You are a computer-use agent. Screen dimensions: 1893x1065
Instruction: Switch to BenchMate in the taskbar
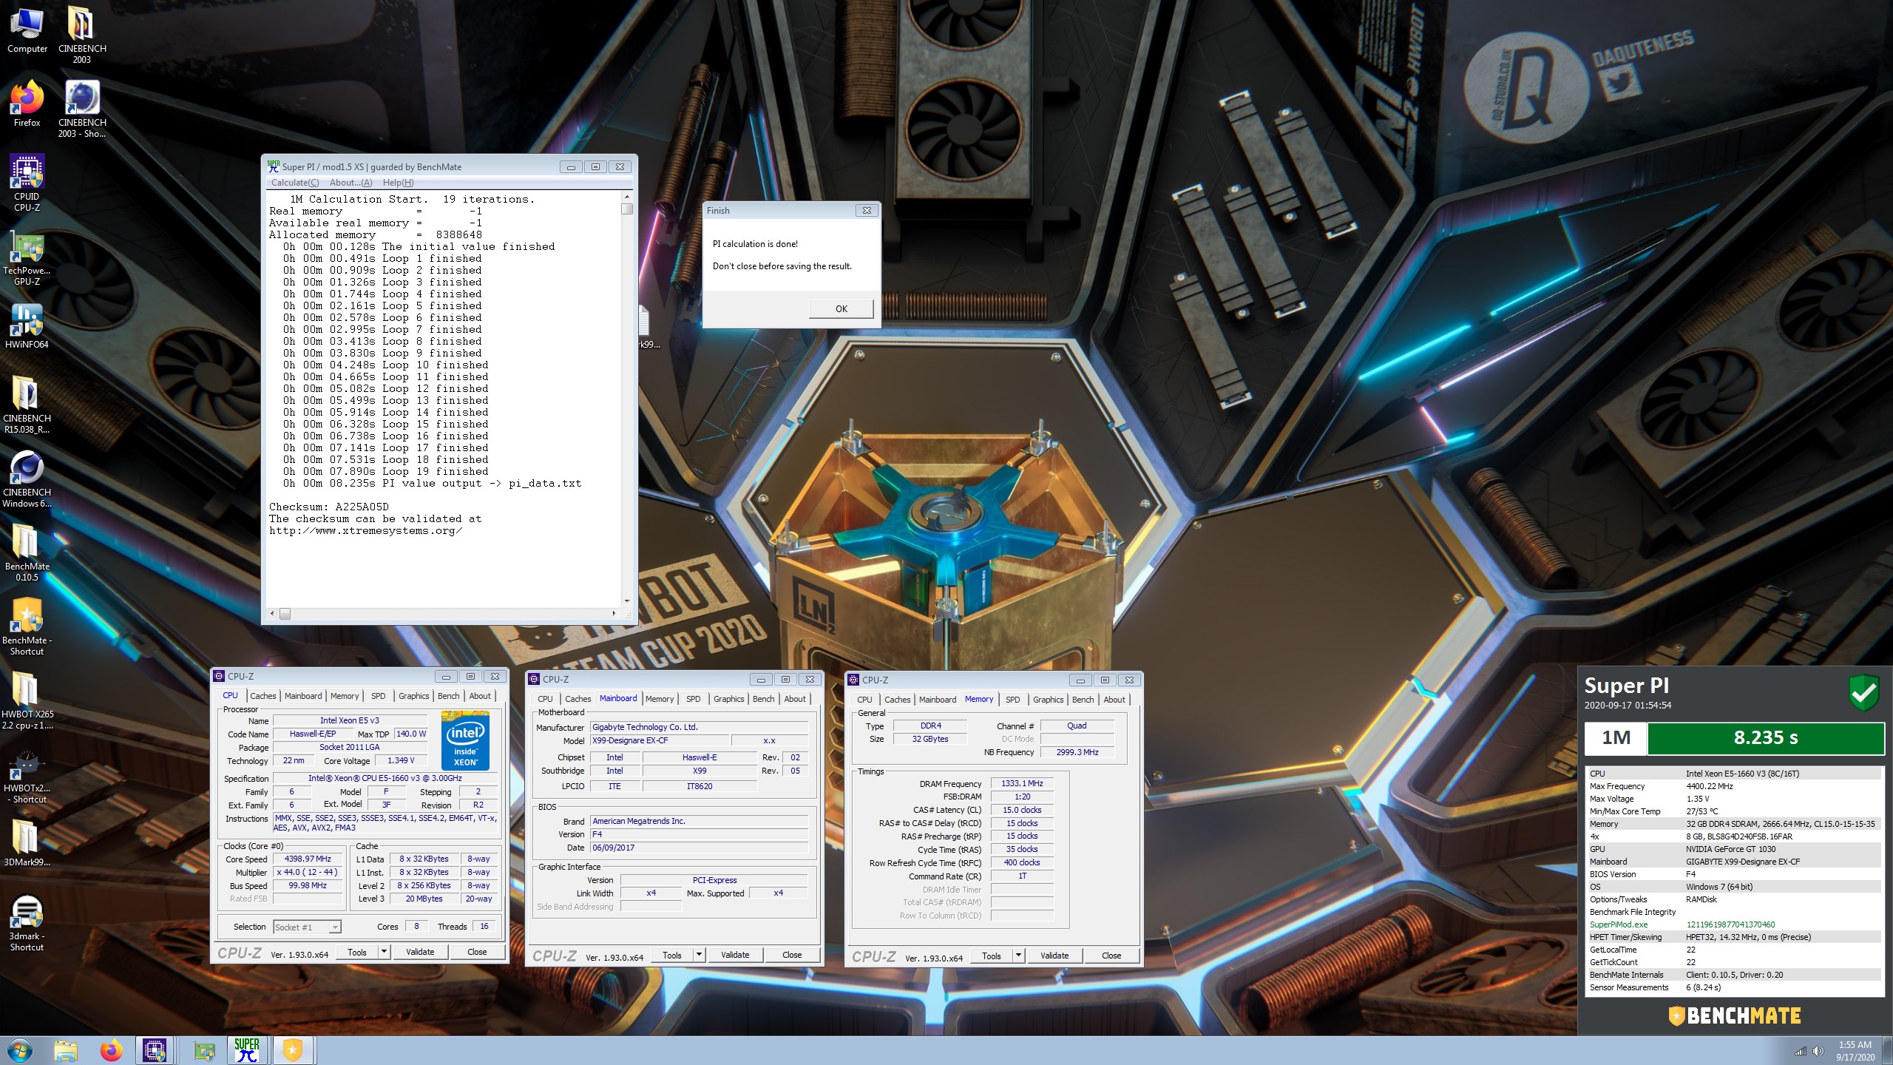293,1050
